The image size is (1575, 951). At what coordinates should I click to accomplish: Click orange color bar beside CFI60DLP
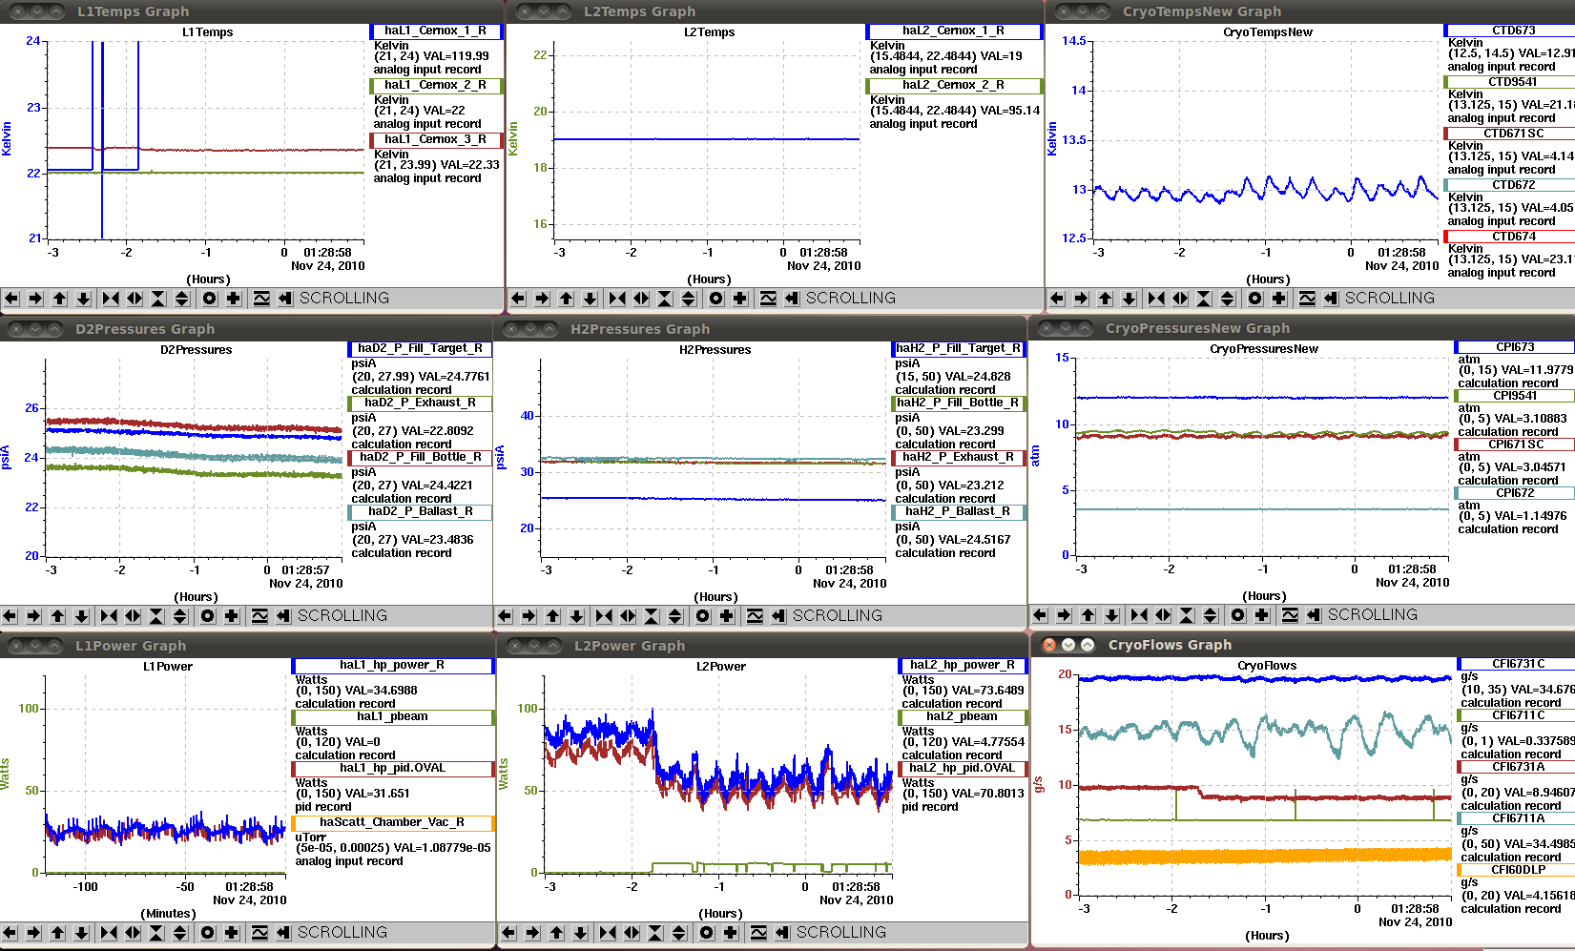click(x=1461, y=870)
